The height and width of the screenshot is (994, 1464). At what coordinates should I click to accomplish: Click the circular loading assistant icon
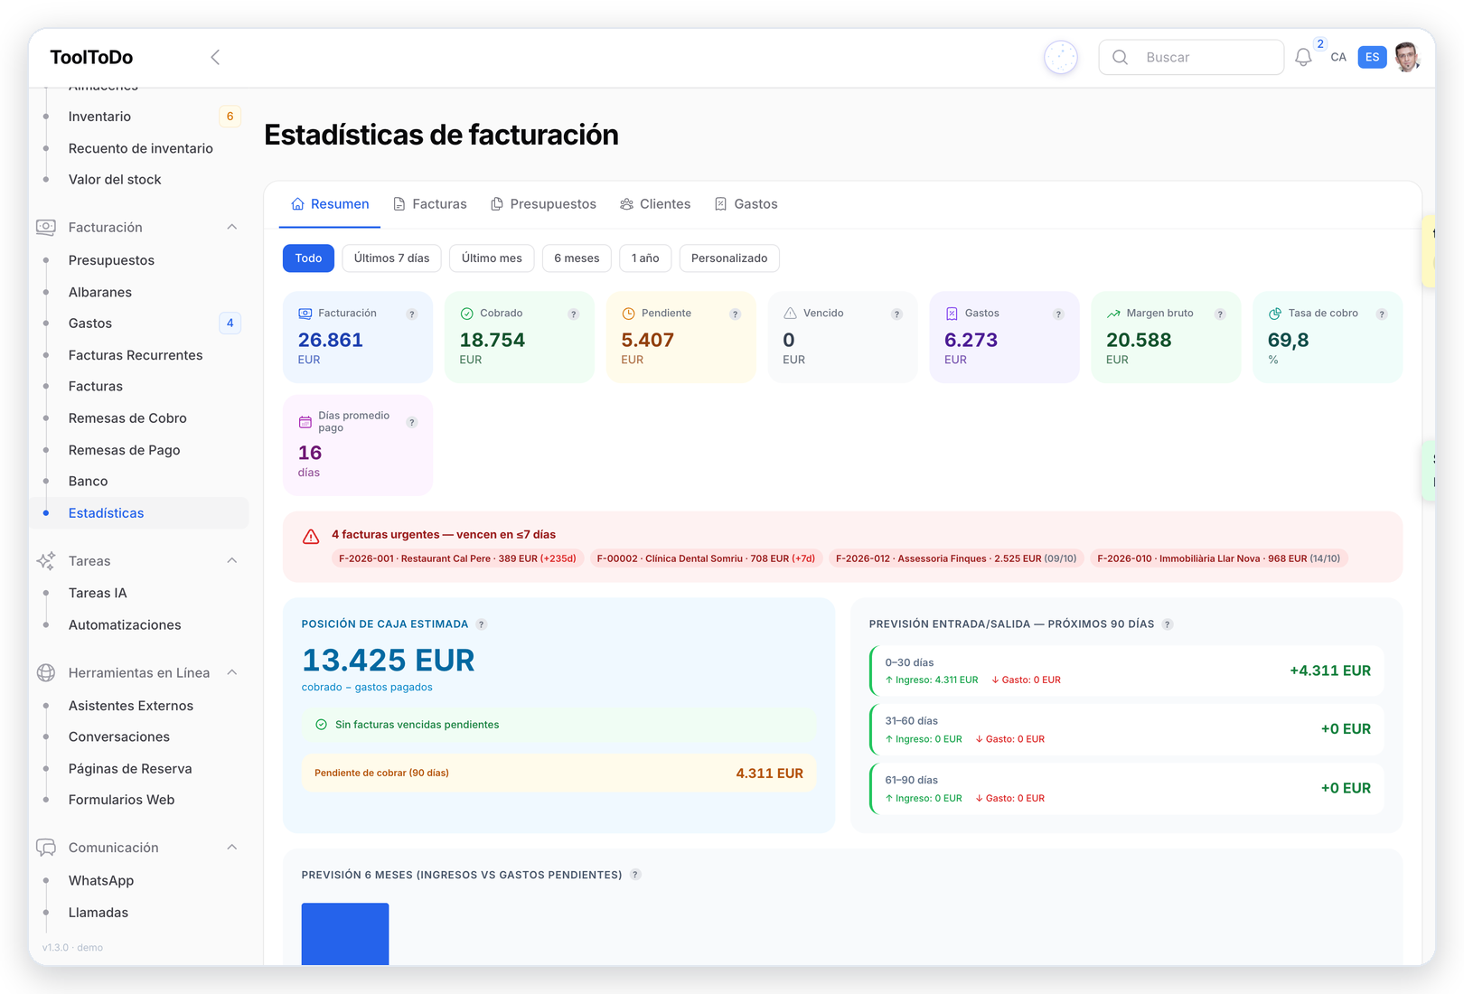coord(1061,57)
